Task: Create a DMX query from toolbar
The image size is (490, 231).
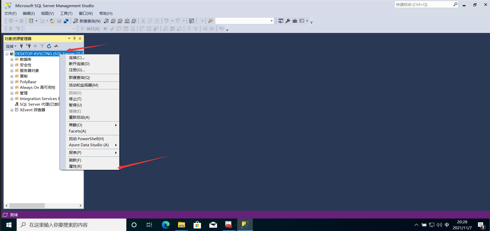Action: pos(120,21)
